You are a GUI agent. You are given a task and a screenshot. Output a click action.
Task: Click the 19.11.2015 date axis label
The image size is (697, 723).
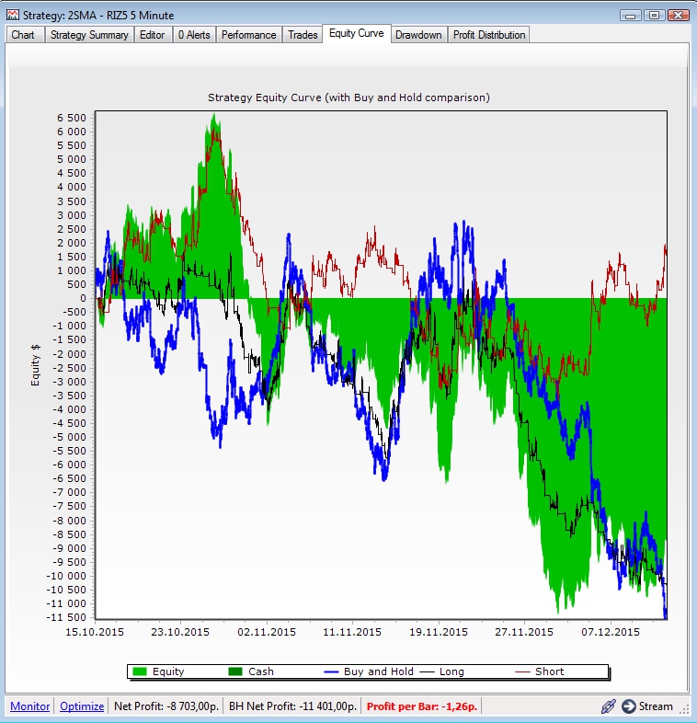[439, 632]
